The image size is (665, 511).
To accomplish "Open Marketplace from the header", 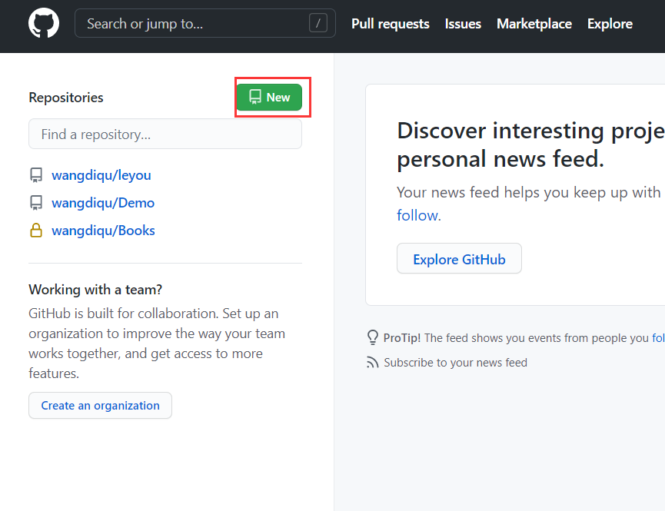I will point(534,24).
